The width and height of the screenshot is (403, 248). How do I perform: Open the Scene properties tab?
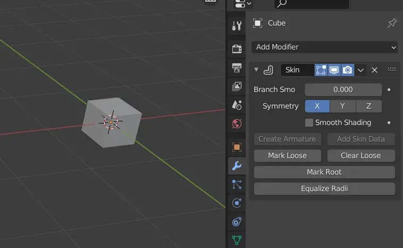(x=237, y=105)
